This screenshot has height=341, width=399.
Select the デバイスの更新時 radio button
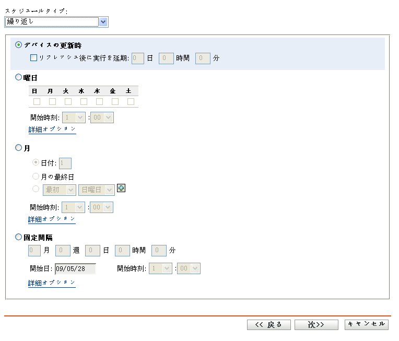18,45
